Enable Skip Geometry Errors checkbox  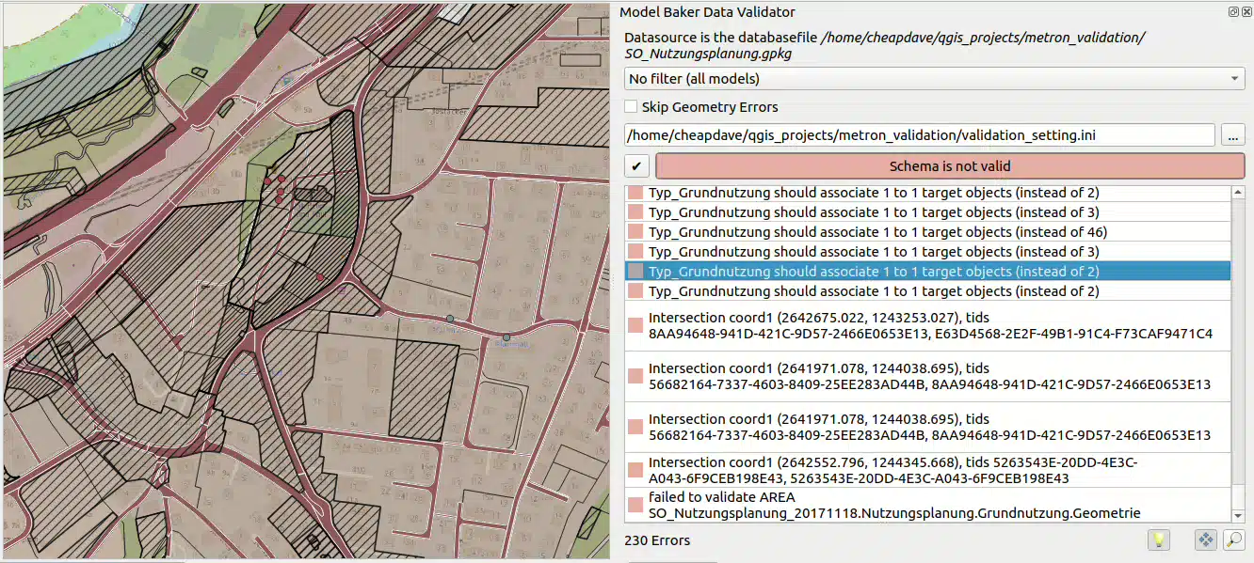632,107
